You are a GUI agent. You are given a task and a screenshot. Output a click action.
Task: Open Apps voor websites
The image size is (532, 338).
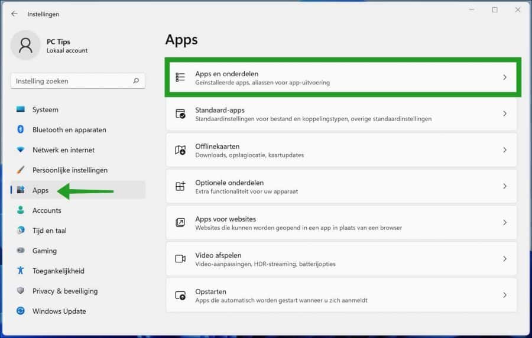point(341,222)
